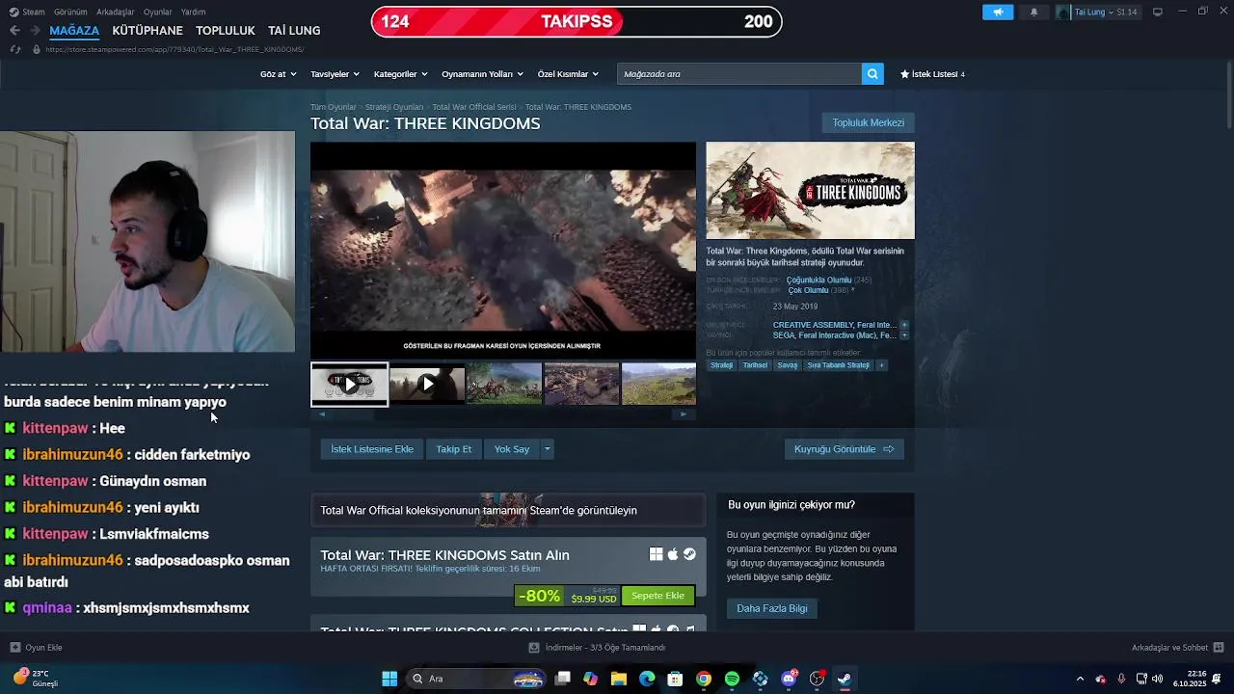Click Strateji Oyunları breadcrumb link
The height and width of the screenshot is (694, 1234).
pos(394,107)
